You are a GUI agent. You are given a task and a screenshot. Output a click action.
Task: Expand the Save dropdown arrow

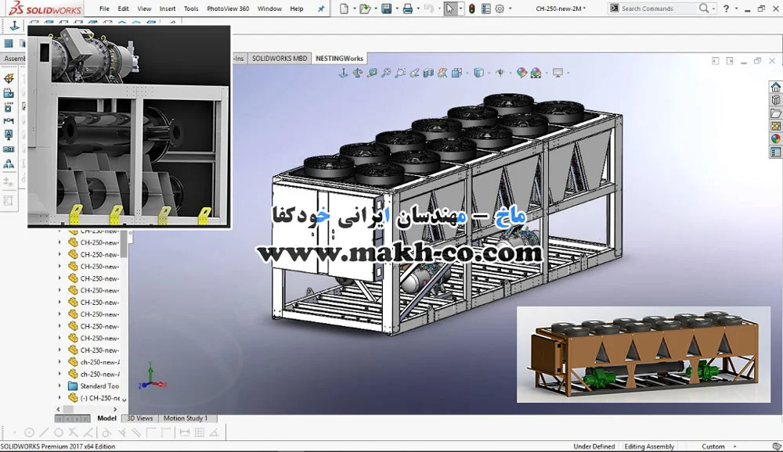(x=397, y=9)
